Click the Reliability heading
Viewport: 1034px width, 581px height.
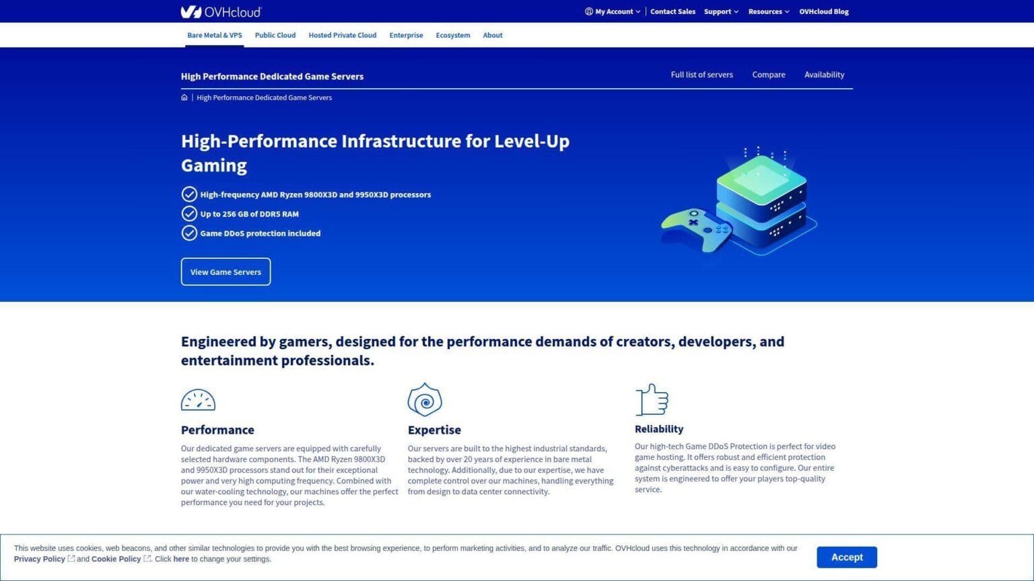click(x=659, y=429)
